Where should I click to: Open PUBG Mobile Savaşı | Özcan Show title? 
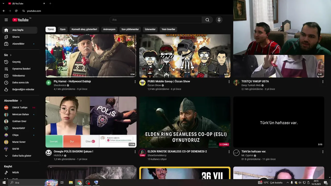point(169,81)
